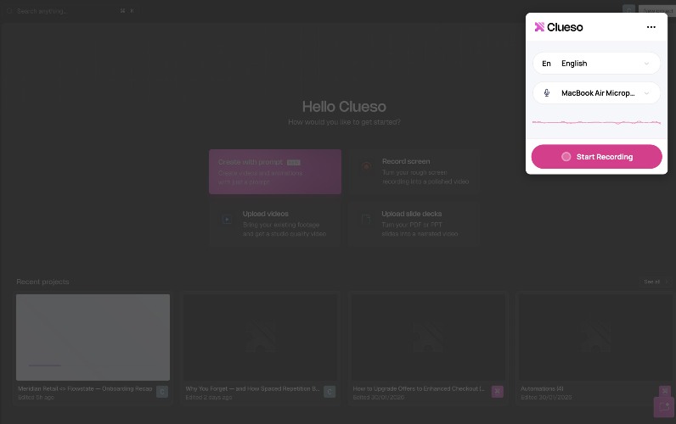This screenshot has width=676, height=424.
Task: Click the play icon on Upload videos
Action: click(x=228, y=219)
